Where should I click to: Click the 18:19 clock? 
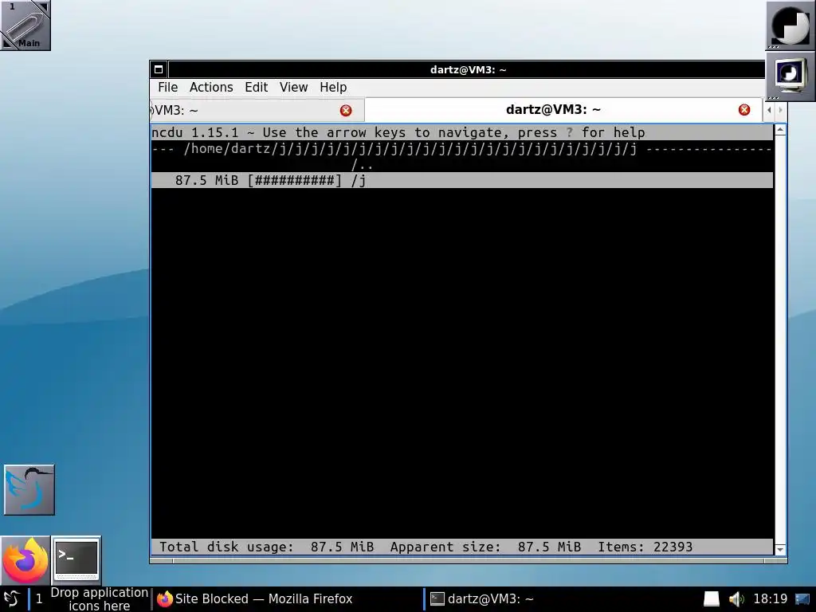[771, 599]
